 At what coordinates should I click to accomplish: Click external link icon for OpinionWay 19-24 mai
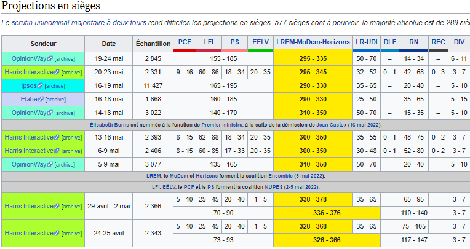(x=51, y=58)
